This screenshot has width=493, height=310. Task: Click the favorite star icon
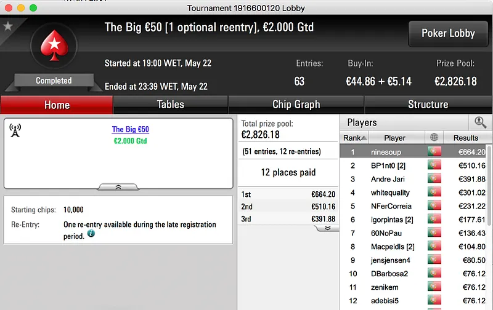[8, 26]
